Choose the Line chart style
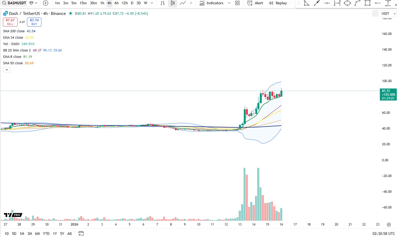Screen dimensions: 397x237 click(183, 3)
